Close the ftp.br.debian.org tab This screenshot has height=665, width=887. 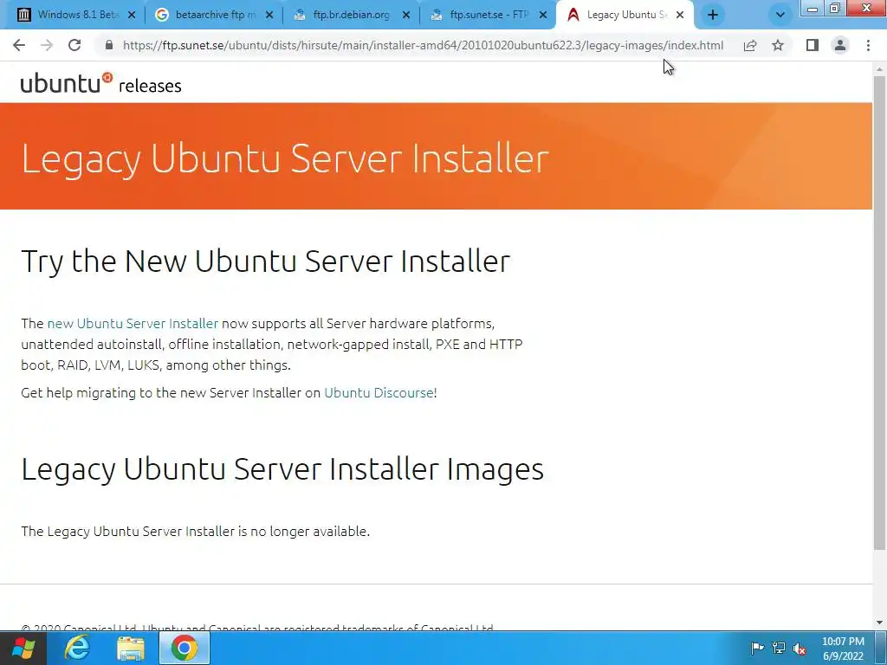[406, 16]
